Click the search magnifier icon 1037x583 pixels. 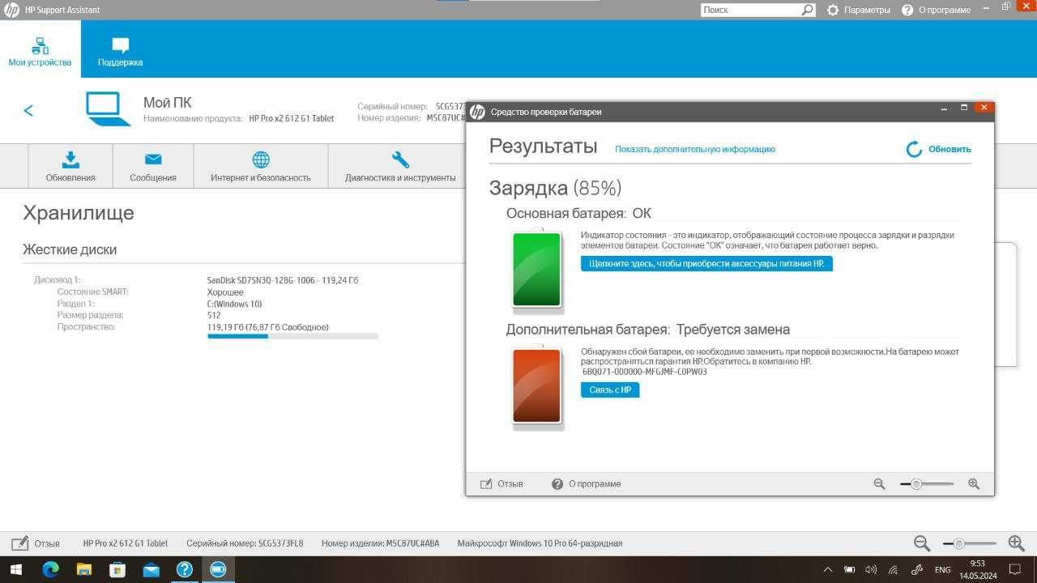click(808, 10)
